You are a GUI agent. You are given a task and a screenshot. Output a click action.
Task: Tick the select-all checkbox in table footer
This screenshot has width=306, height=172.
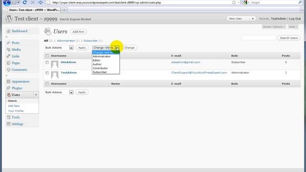pos(47,84)
